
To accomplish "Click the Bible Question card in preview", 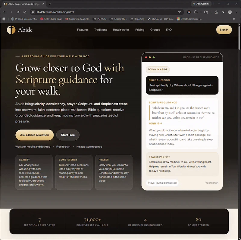I will [182, 85].
